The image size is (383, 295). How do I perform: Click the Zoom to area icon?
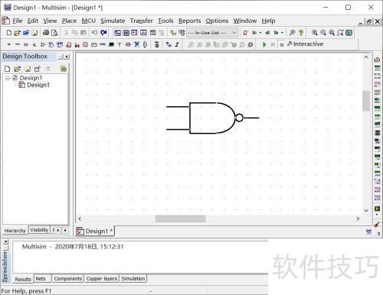tap(332, 33)
